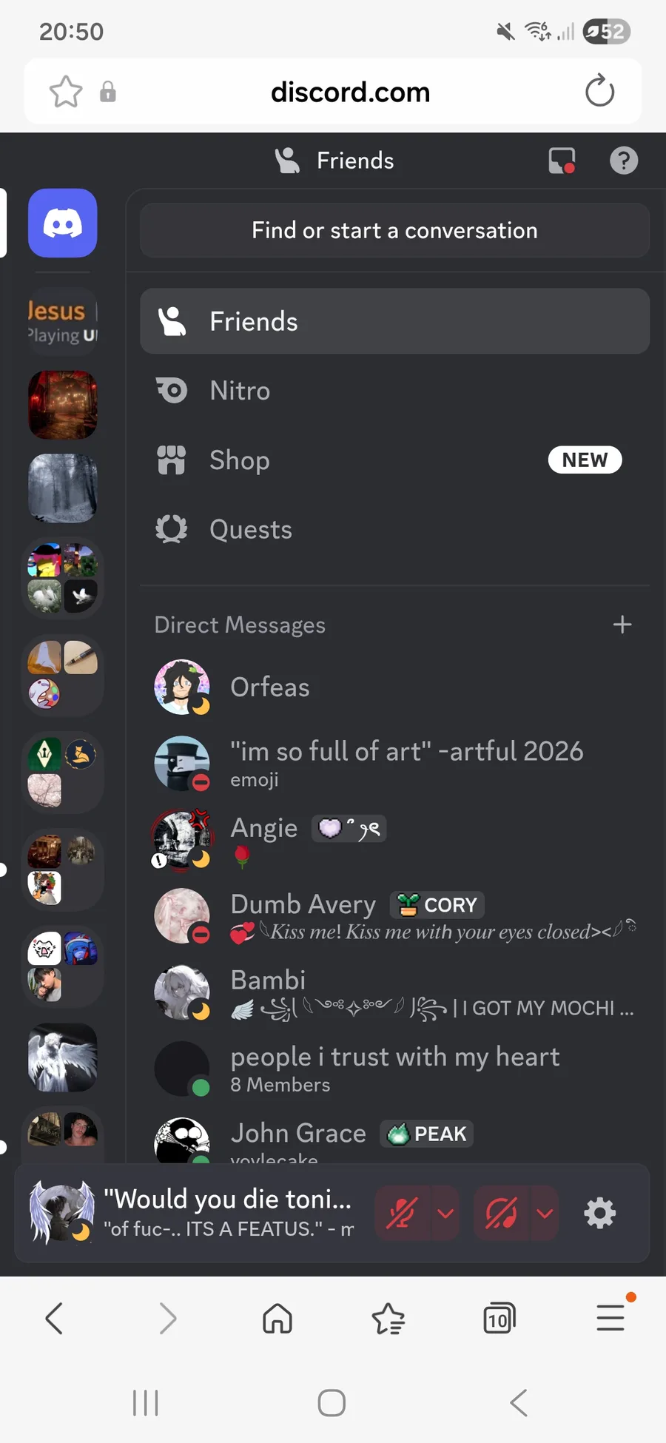Open user settings gear icon
666x1443 pixels.
tap(599, 1213)
